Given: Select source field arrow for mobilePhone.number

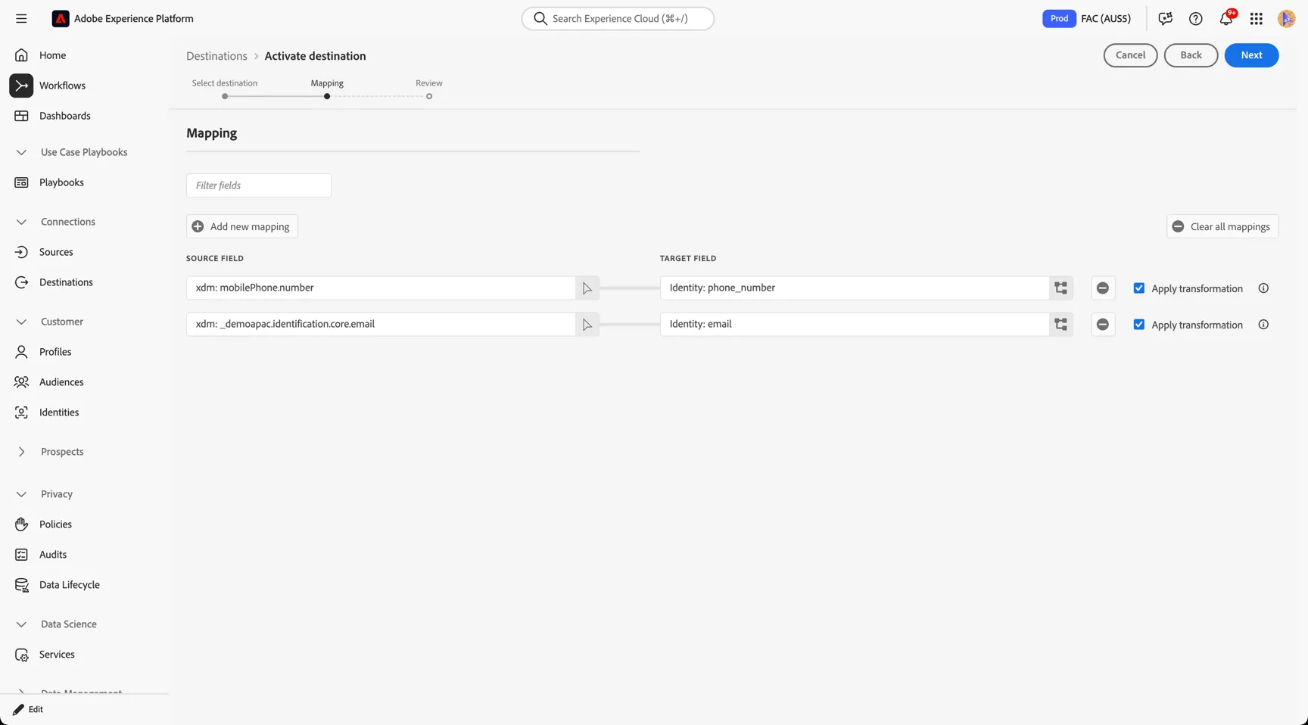Looking at the screenshot, I should point(587,288).
